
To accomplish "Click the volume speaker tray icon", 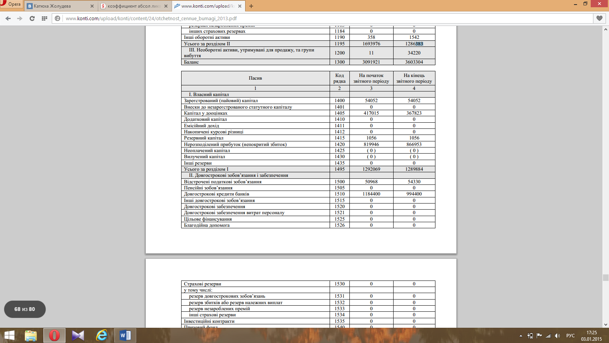I will click(x=558, y=336).
